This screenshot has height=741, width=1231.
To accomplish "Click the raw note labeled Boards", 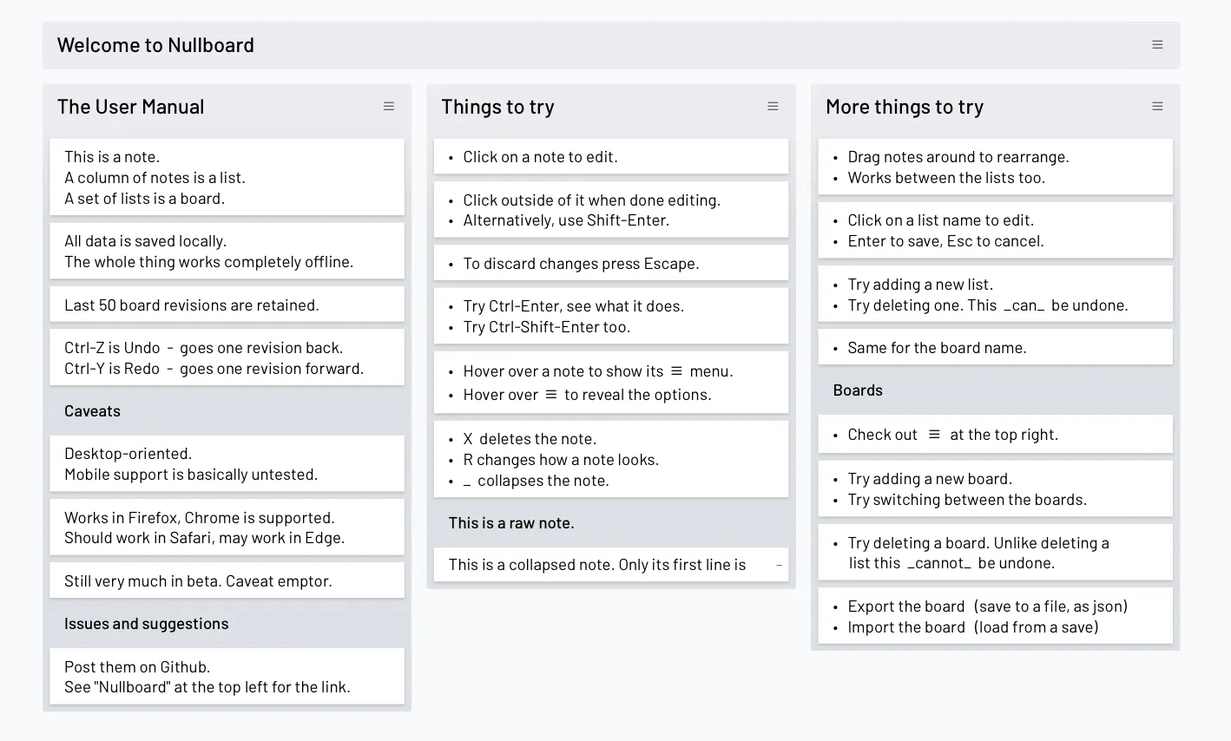I will [x=858, y=390].
